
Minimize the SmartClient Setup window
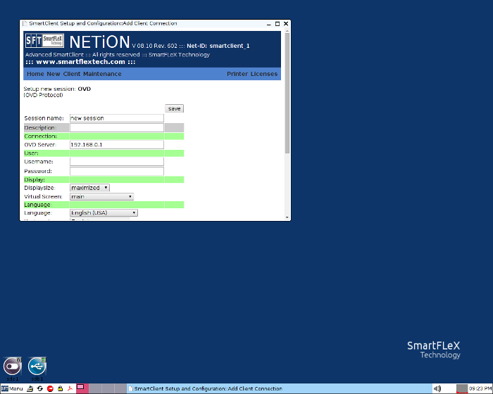[x=269, y=24]
